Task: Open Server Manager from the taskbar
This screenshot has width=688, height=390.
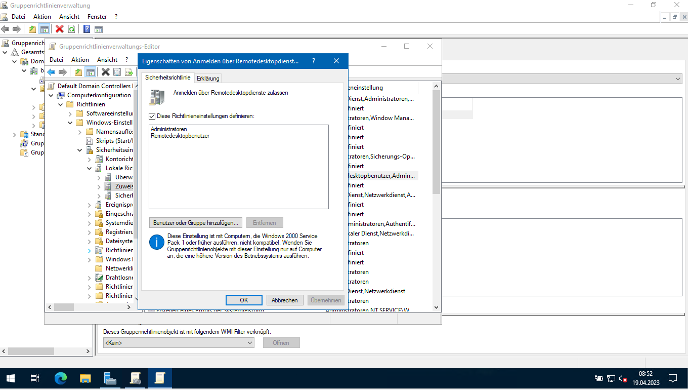Action: coord(110,378)
